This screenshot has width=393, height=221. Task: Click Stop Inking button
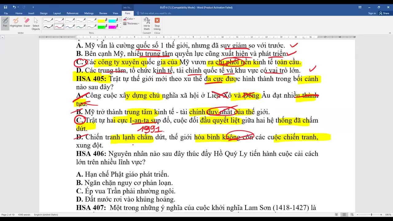(x=157, y=24)
